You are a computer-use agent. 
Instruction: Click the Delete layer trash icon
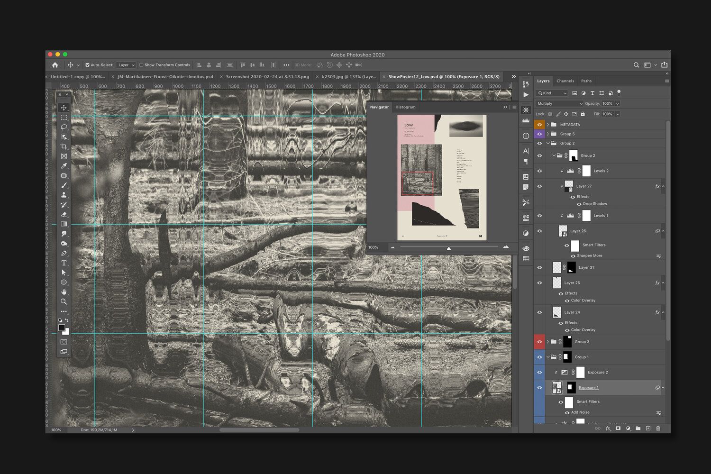[x=658, y=428]
